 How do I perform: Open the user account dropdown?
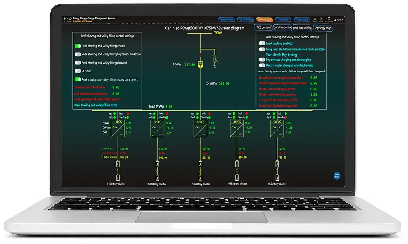[338, 19]
